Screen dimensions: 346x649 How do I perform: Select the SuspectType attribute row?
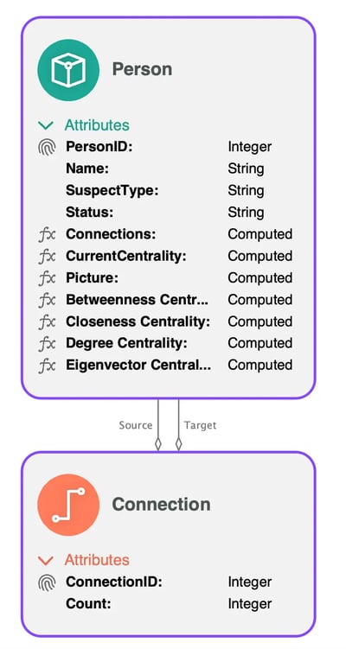tap(166, 190)
